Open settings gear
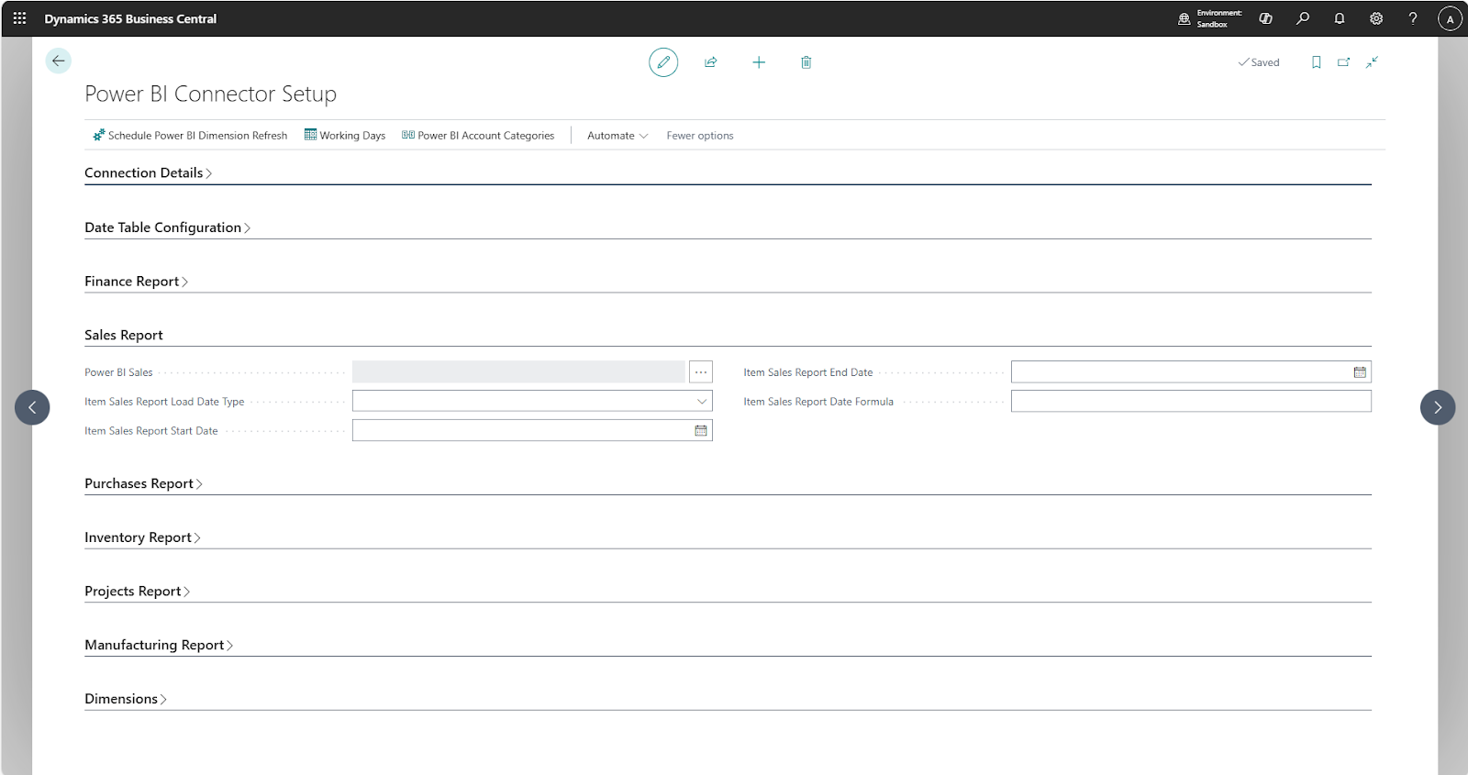Viewport: 1468px width, 775px height. (x=1376, y=18)
